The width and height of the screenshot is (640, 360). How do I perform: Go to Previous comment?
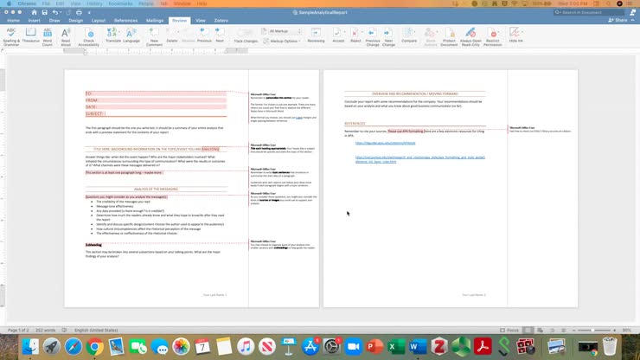coord(204,35)
